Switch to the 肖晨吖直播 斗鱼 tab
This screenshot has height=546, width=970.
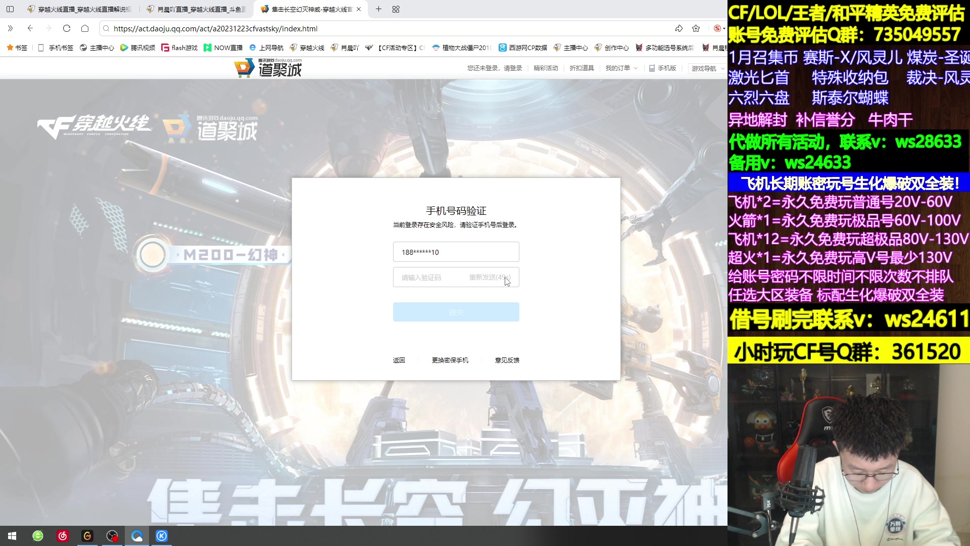pyautogui.click(x=197, y=9)
